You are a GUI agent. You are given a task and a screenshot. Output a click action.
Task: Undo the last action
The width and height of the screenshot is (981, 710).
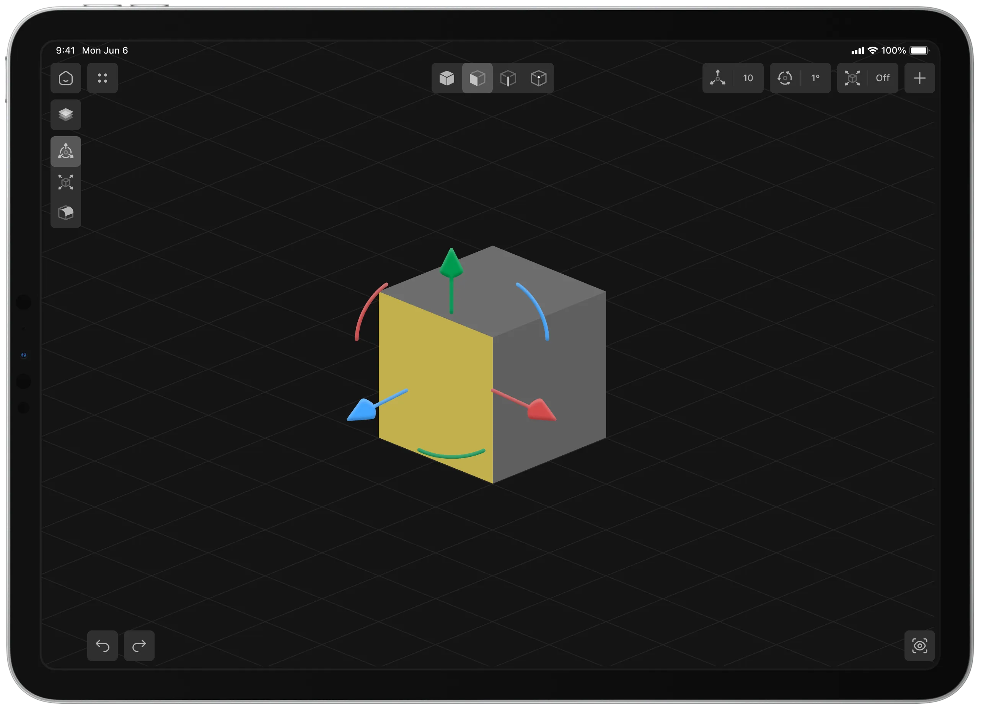coord(103,646)
